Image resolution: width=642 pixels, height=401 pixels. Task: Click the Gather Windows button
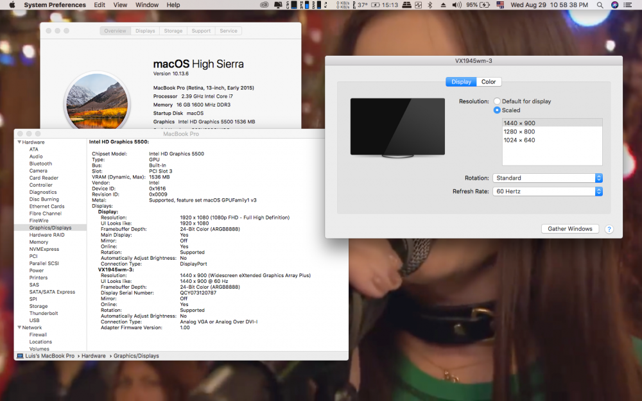(x=570, y=229)
